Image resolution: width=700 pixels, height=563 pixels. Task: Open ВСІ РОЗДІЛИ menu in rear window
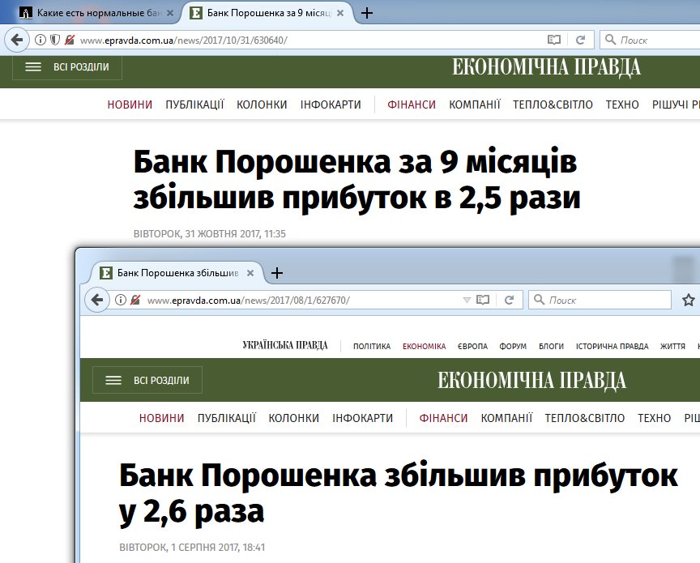pyautogui.click(x=67, y=67)
